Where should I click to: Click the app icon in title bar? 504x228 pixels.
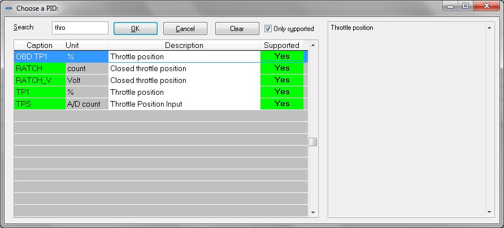[8, 8]
